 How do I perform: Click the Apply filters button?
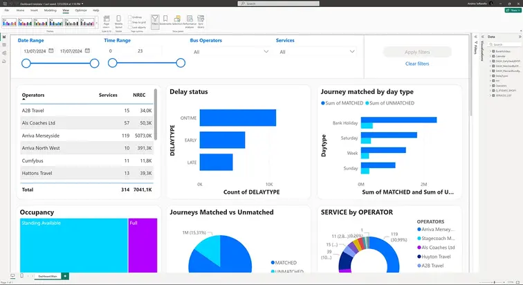point(417,52)
